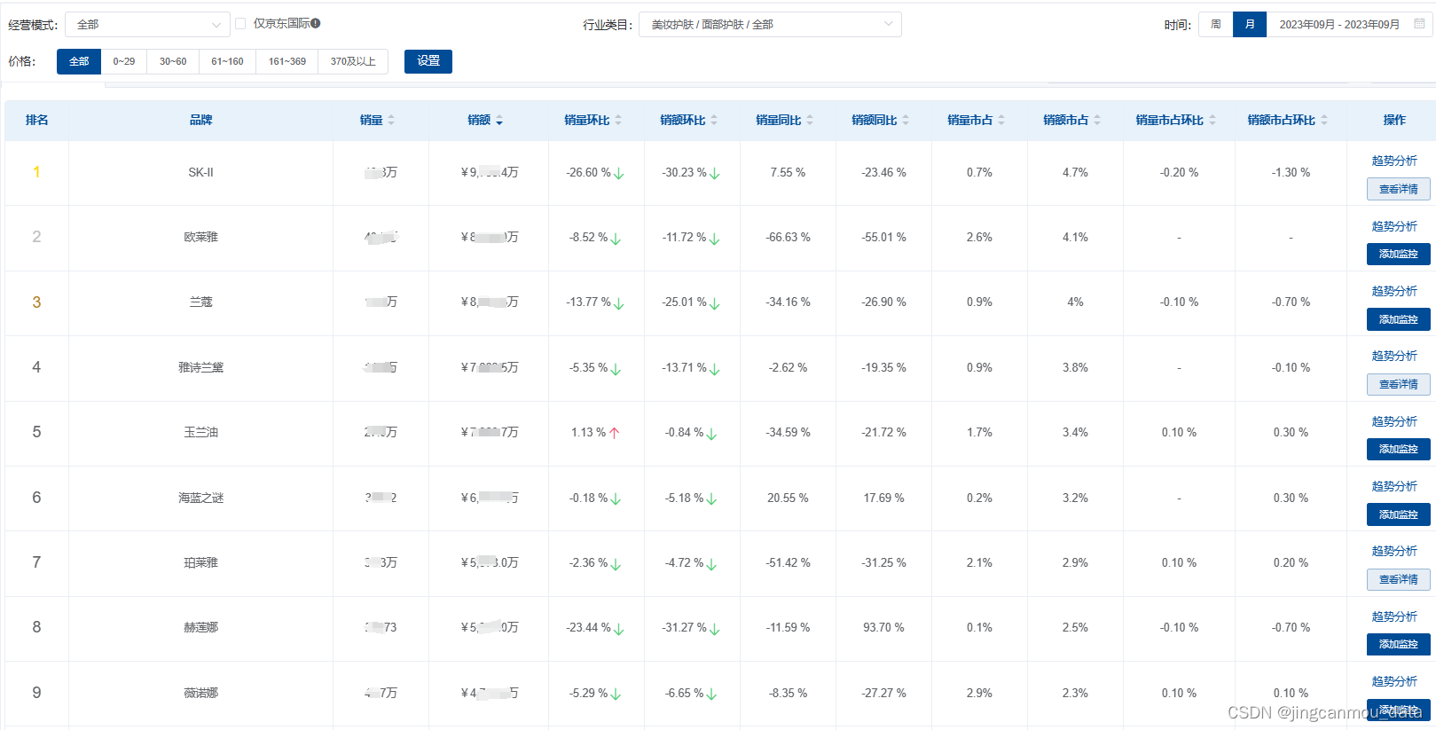Select price filter 全部
Screen dimensions: 1436x730
click(79, 61)
